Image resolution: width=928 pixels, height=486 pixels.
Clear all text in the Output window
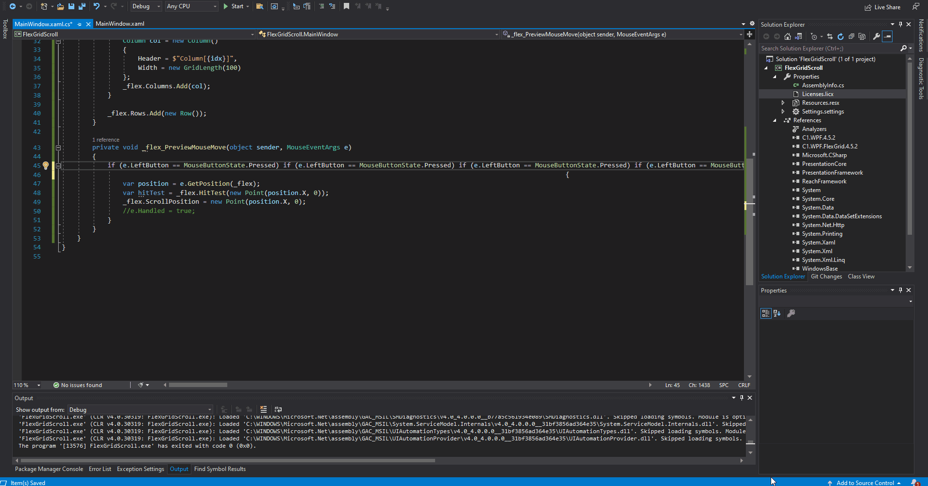264,409
